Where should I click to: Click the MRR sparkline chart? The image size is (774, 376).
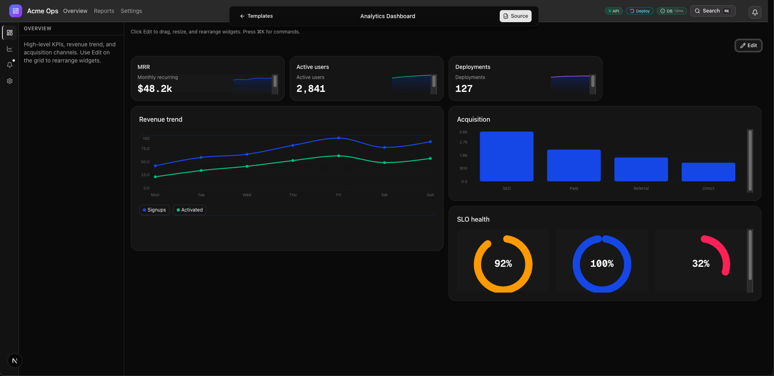pos(252,84)
